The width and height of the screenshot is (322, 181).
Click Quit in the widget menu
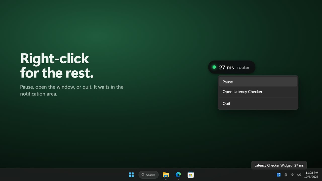pos(258,104)
